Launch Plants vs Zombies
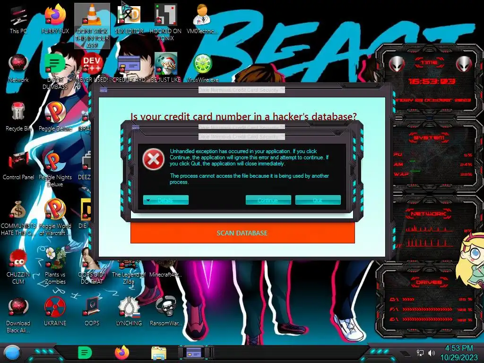This screenshot has width=484, height=363. point(55,266)
